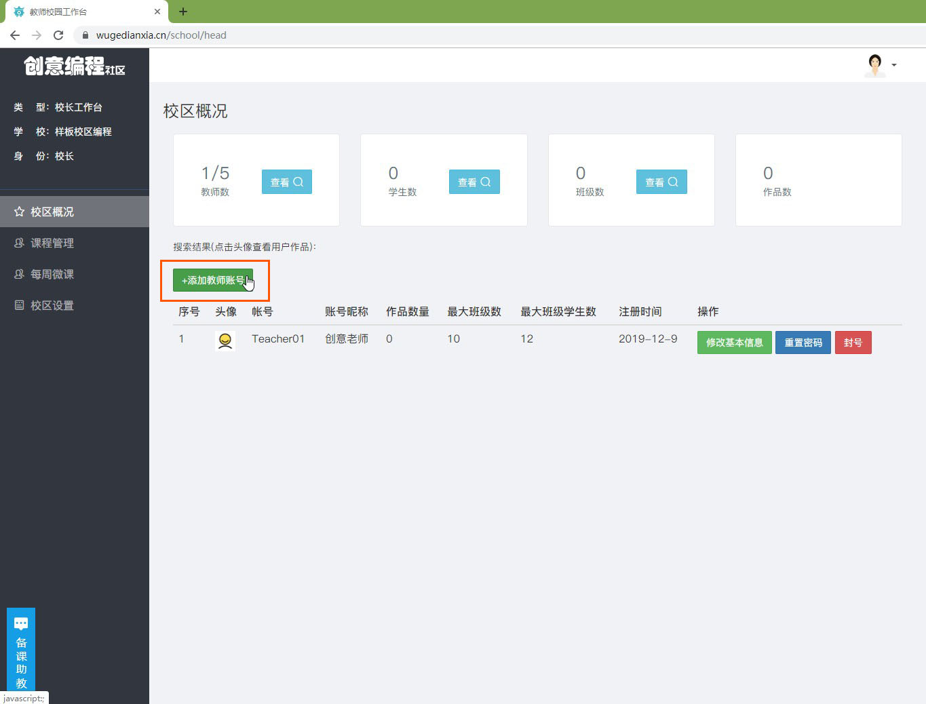Screen dimensions: 926x704
Task: Click the 校区概况 page heading
Action: [195, 111]
